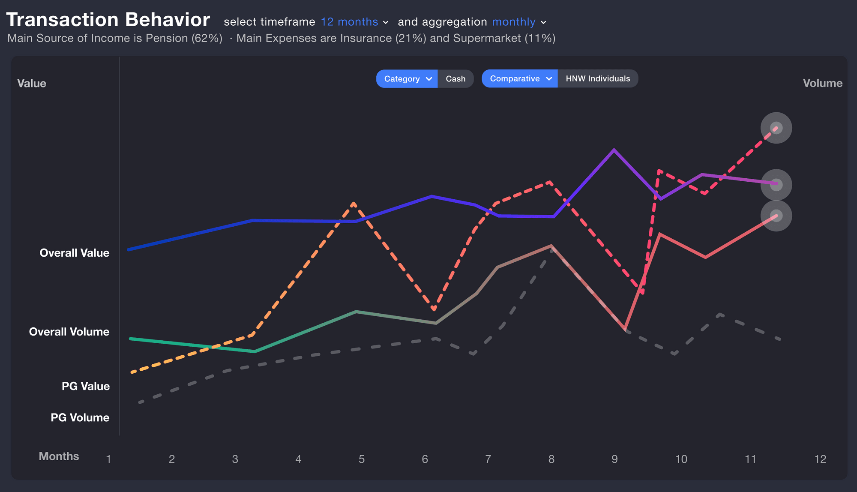Image resolution: width=857 pixels, height=492 pixels.
Task: Select the Cash category chip
Action: [x=455, y=79]
